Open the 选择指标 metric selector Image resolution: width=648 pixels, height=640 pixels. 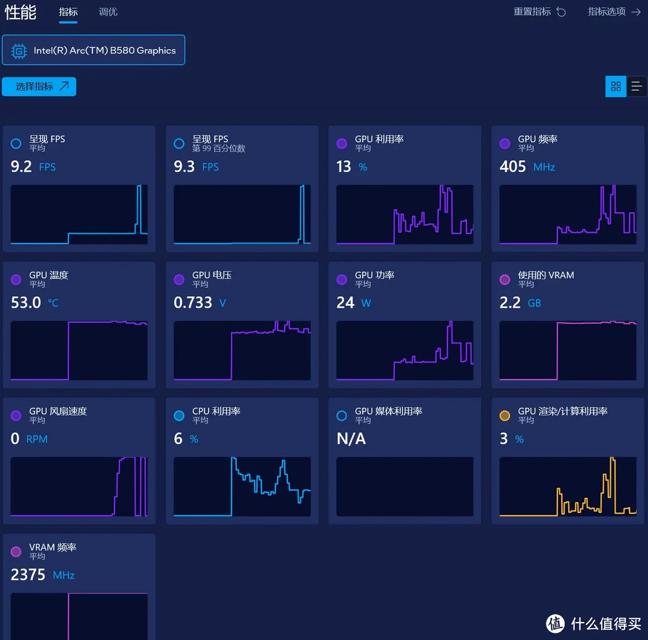point(39,87)
